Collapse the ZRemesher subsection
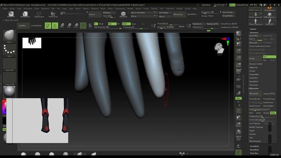 254,89
